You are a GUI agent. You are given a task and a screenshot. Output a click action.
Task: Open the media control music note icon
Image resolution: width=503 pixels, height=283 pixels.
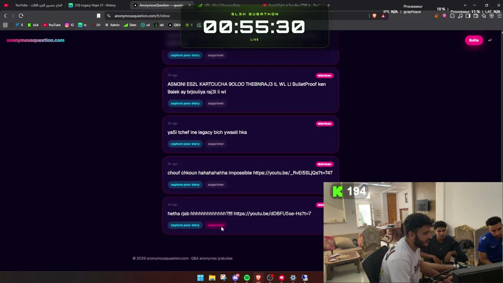[x=460, y=16]
